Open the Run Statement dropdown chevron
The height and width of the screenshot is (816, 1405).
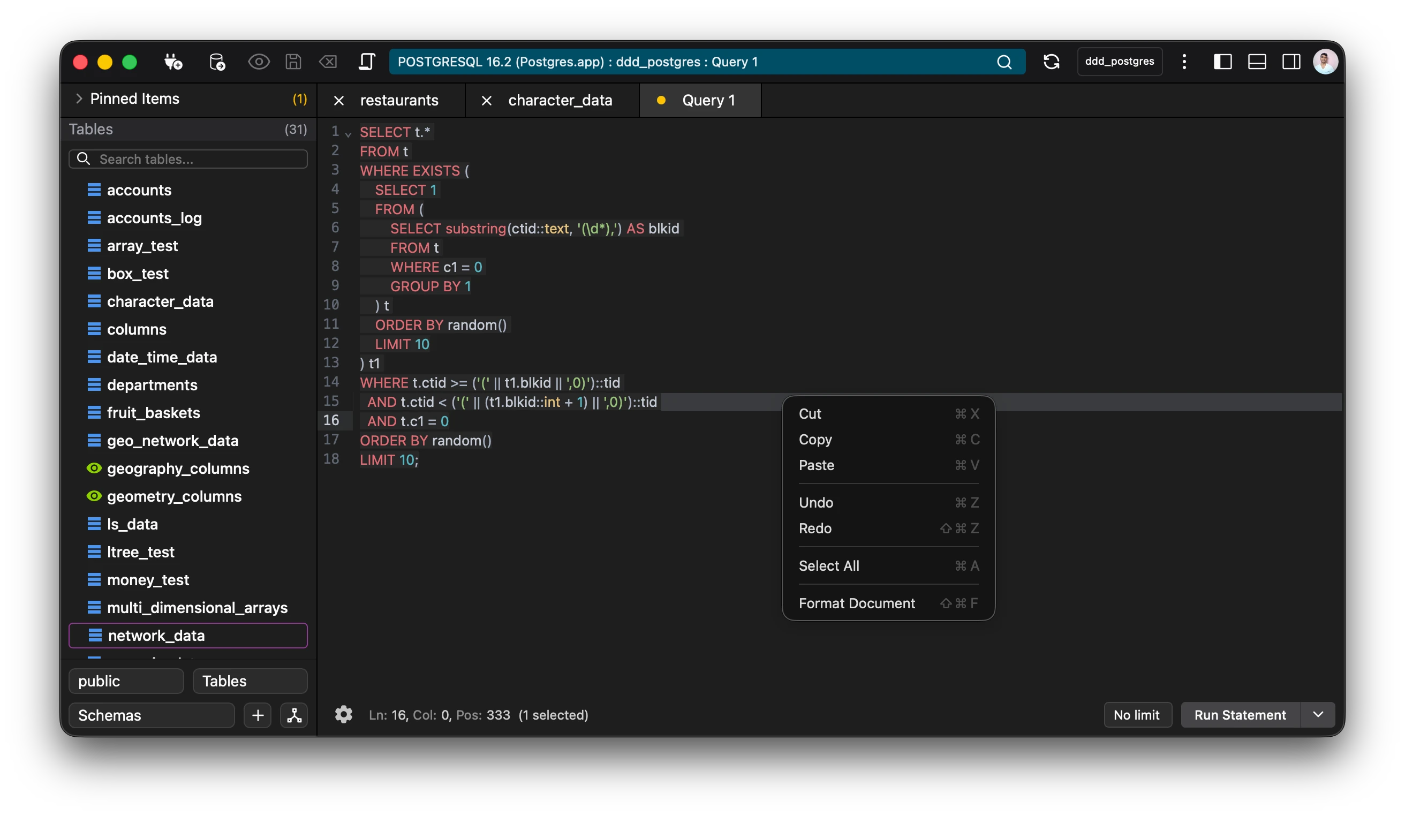1318,715
